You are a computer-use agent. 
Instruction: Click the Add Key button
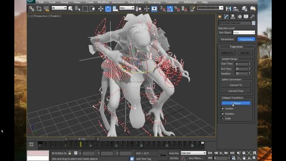tap(244, 53)
